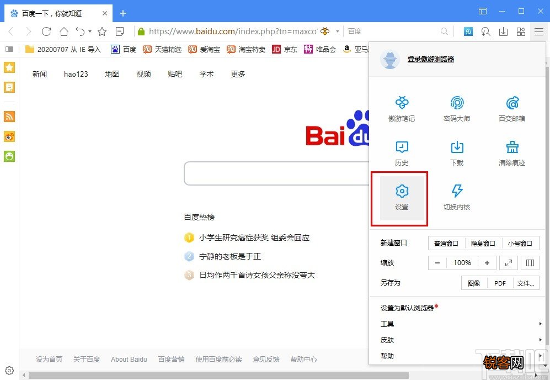The width and height of the screenshot is (550, 380).
Task: Open the 唯品会 bookmark
Action: [x=320, y=49]
